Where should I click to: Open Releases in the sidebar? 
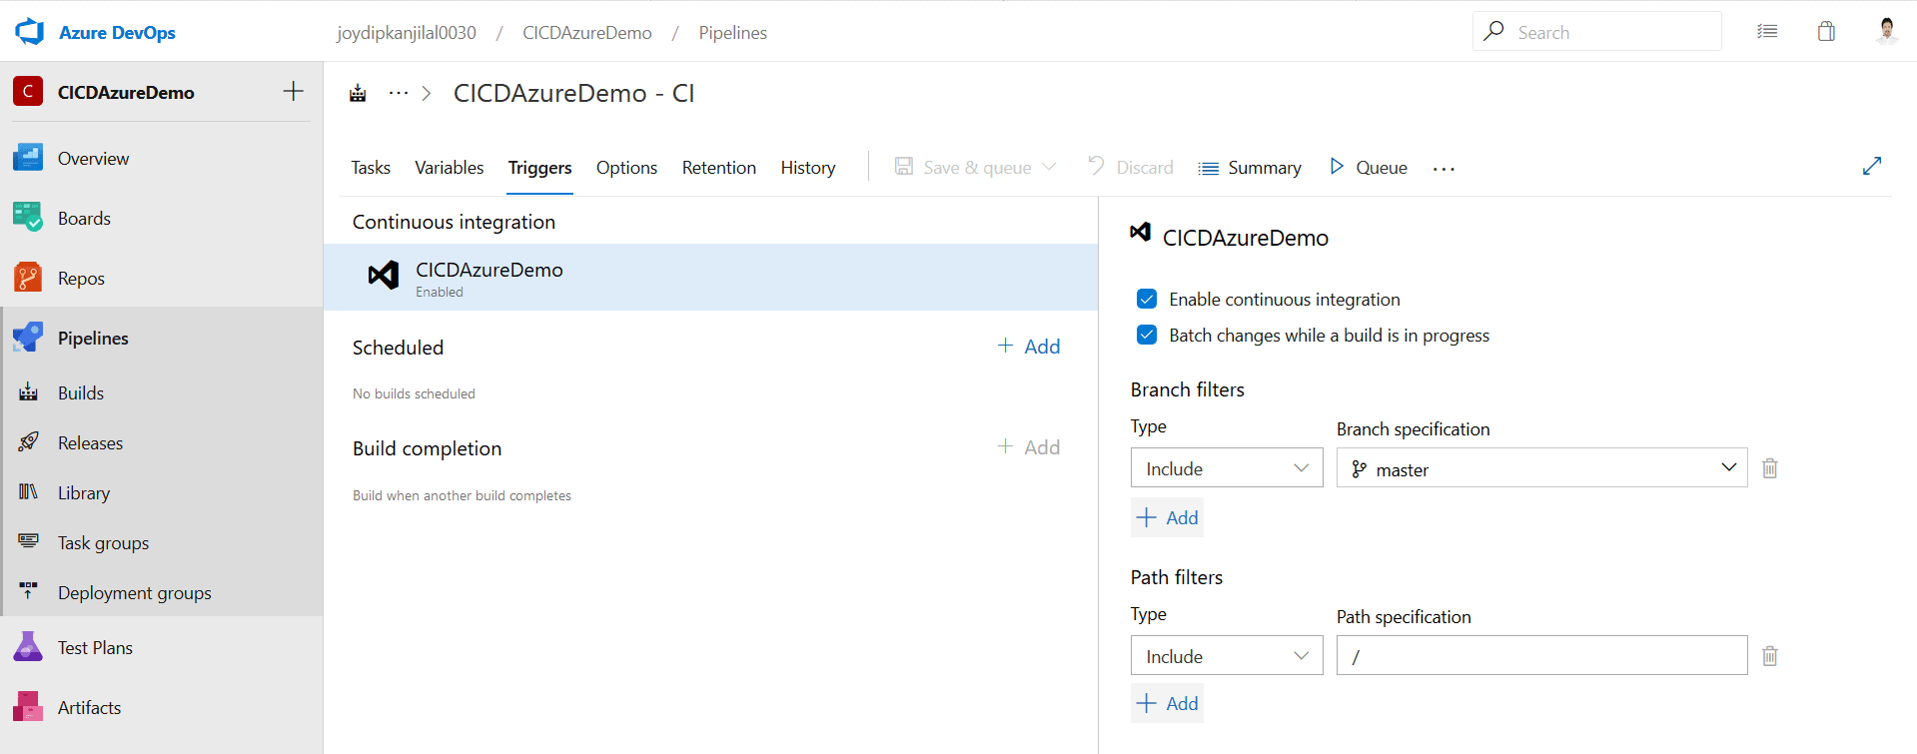(x=90, y=442)
